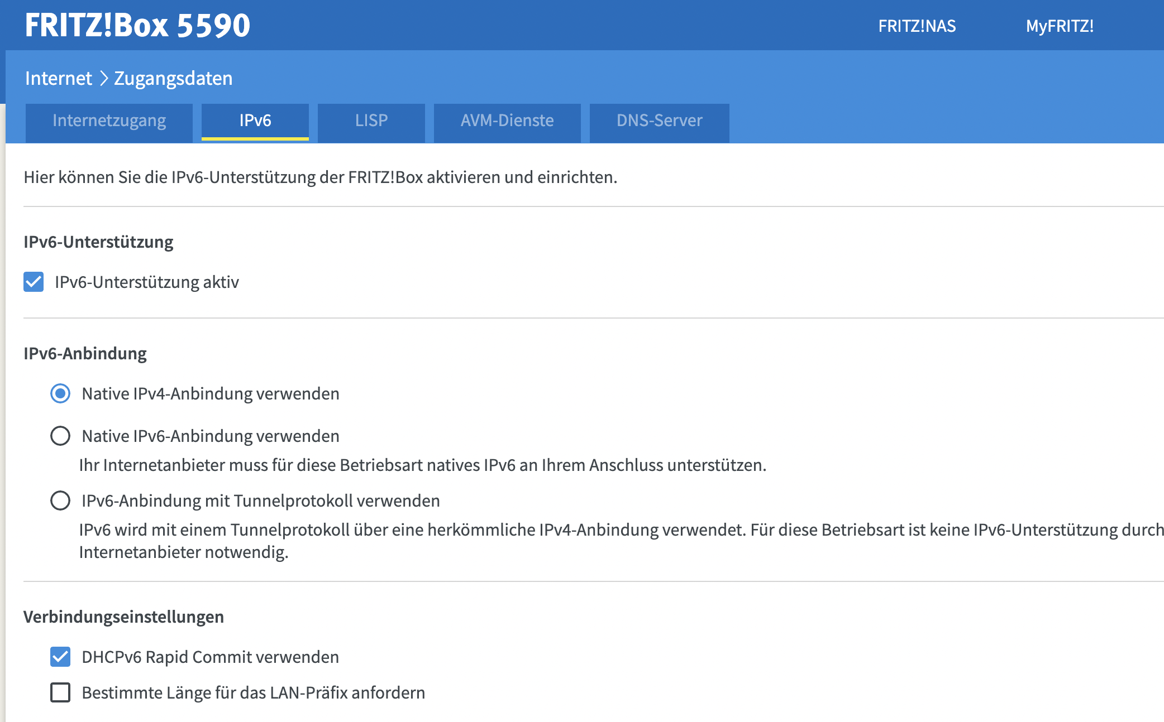Click Bestimmte Länge für das LAN-Präfix label
This screenshot has width=1164, height=722.
coord(254,693)
